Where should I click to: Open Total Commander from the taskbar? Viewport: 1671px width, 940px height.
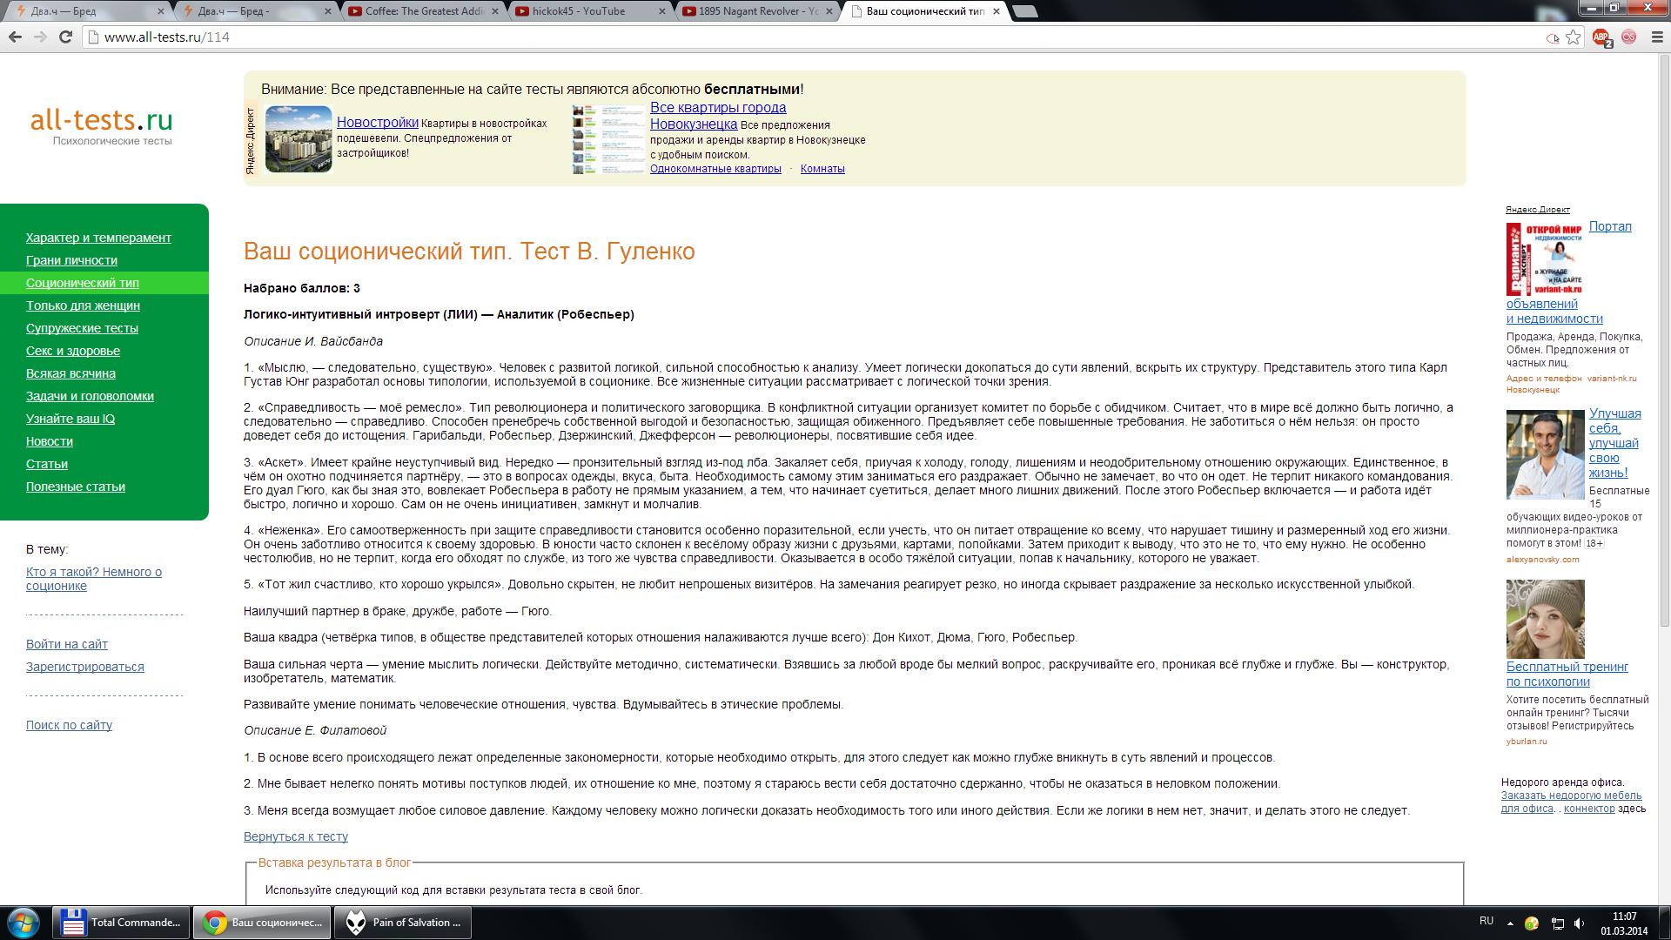121,923
